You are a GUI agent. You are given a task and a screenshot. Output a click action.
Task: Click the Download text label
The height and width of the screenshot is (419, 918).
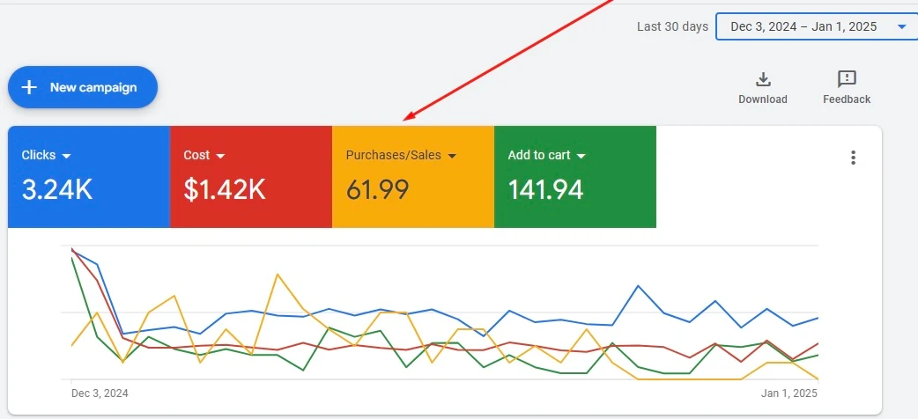(763, 99)
